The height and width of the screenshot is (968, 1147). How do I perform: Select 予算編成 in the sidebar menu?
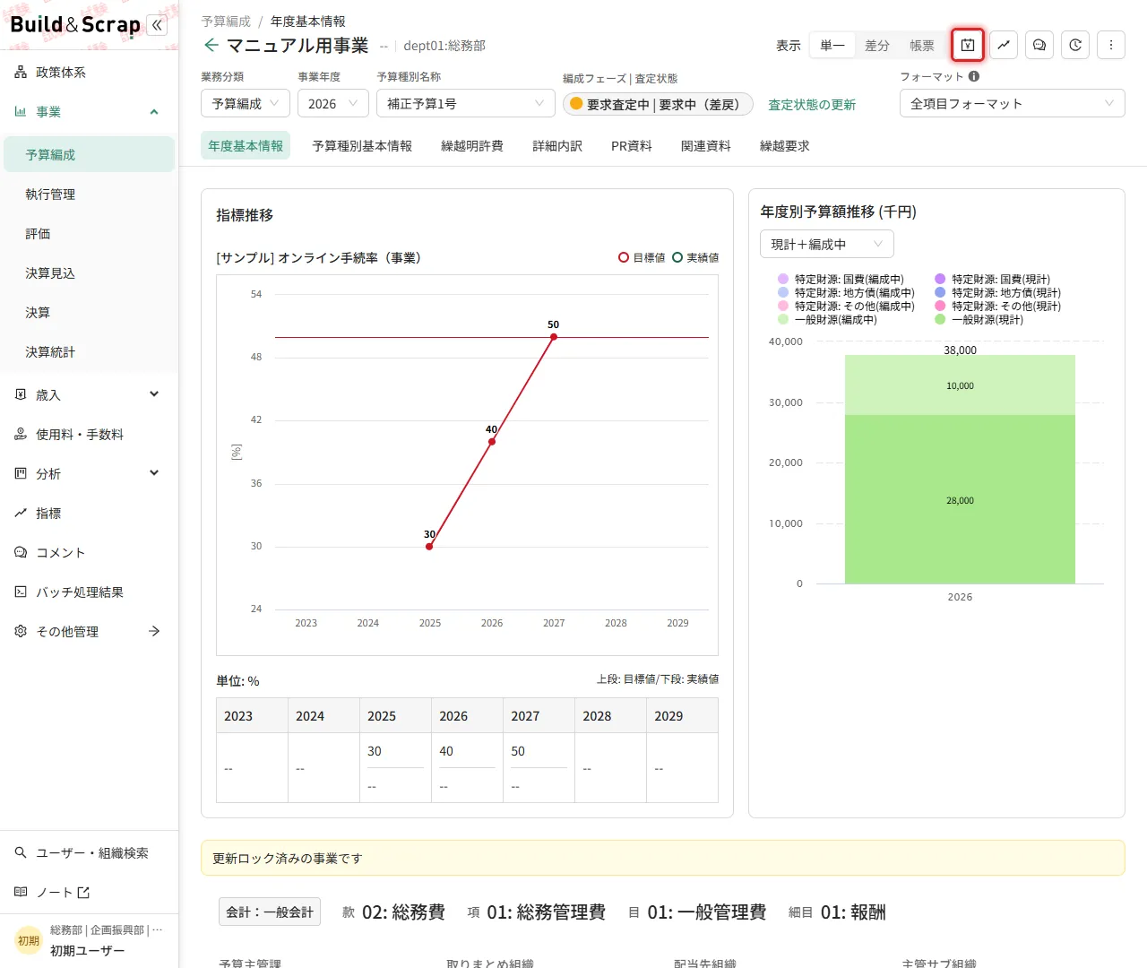89,155
